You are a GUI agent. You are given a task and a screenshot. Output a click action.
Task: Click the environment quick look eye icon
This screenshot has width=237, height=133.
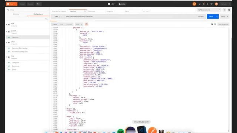pos(224,10)
